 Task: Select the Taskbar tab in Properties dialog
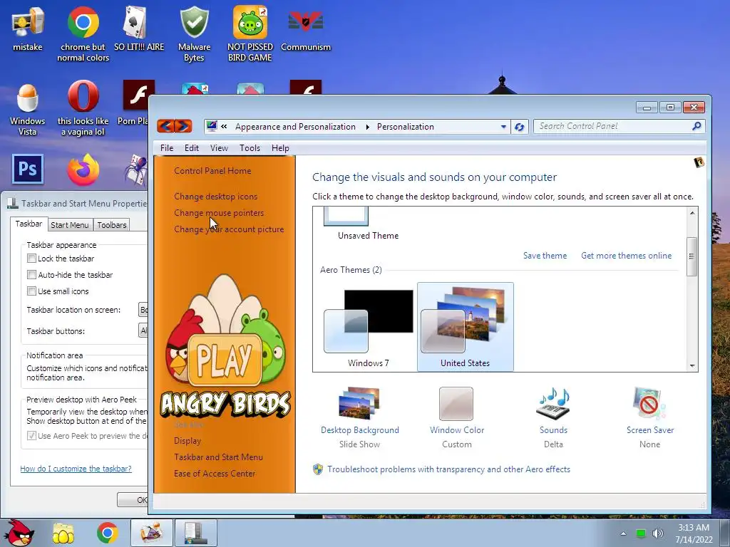pos(29,224)
